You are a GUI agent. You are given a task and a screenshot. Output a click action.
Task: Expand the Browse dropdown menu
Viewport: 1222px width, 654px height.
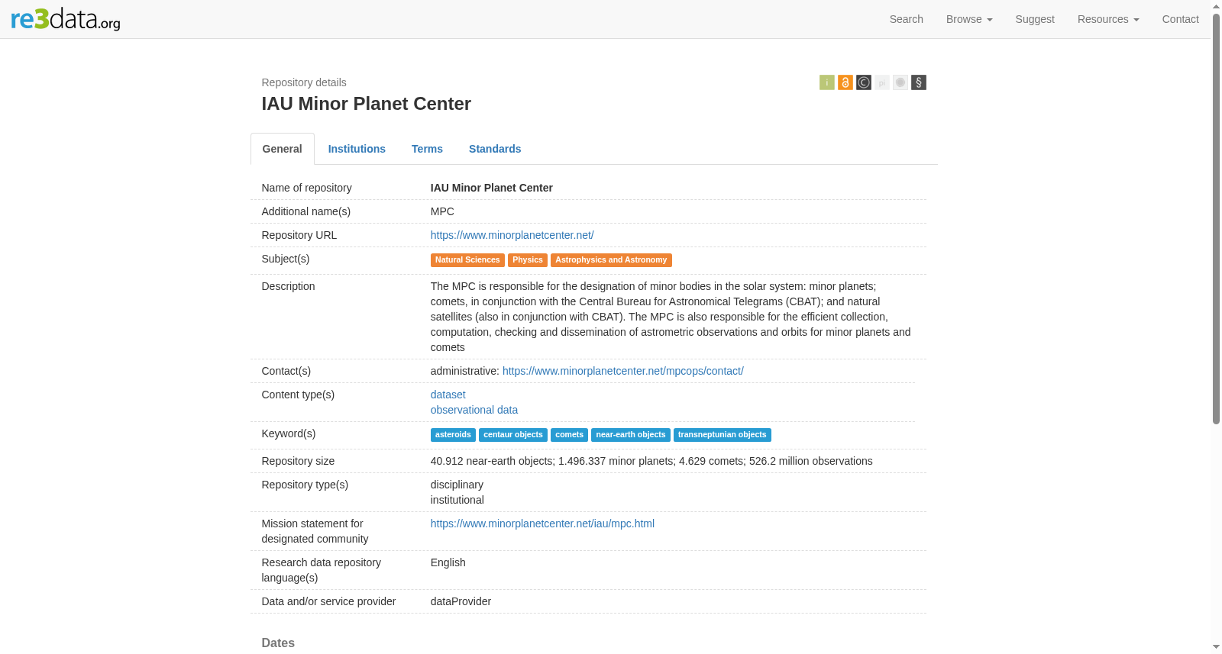[x=969, y=19]
